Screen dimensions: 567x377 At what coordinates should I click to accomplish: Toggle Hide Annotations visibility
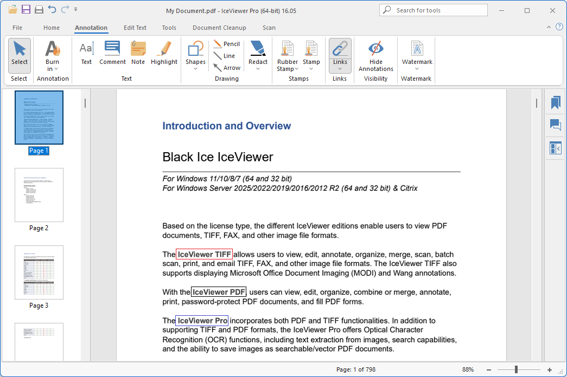point(375,56)
